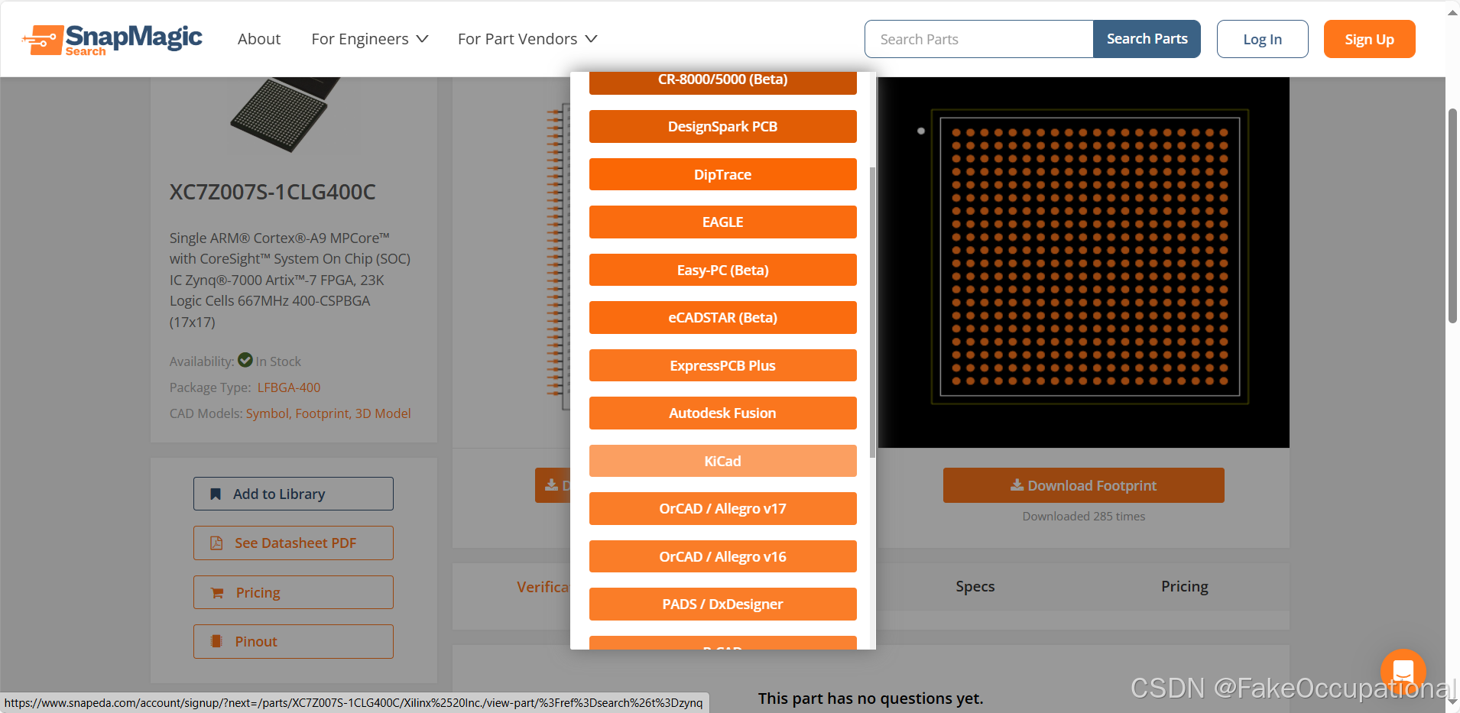Click the Pricing button in sidebar

tap(294, 592)
